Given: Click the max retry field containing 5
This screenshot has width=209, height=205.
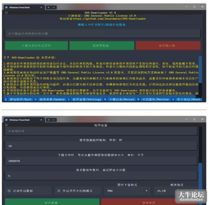Looking at the screenshot, I should point(101,176).
